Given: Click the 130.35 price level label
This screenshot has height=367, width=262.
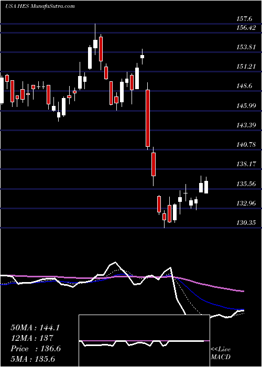Looking at the screenshot, I should click(x=247, y=223).
